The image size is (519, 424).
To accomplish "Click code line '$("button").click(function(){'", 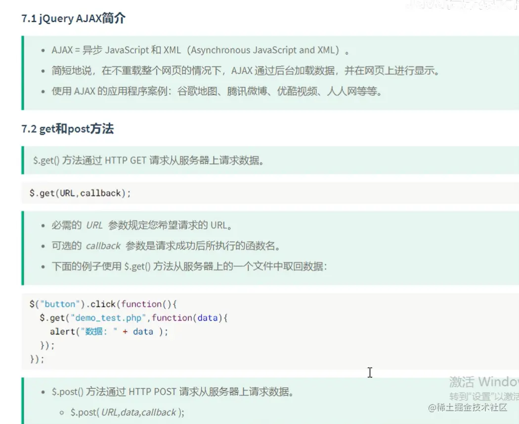I will tap(103, 304).
